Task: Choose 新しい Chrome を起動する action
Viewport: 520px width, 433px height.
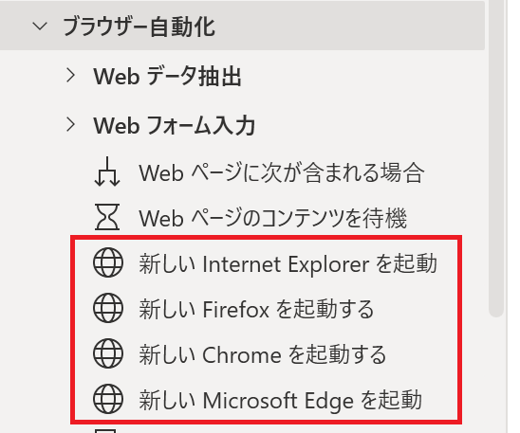Action: coord(263,354)
